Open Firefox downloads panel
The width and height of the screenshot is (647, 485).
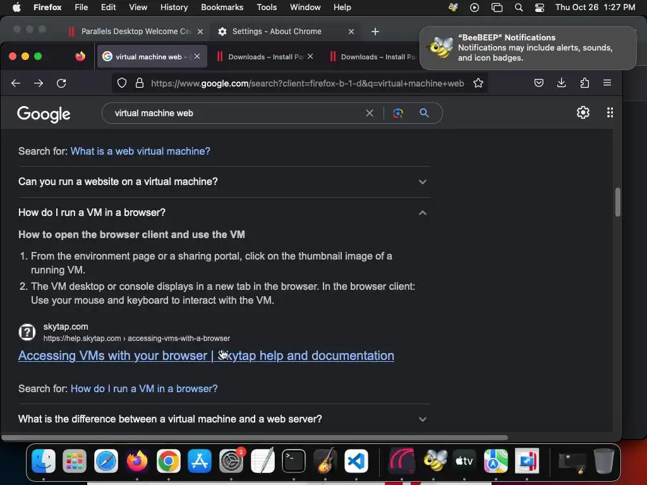(561, 83)
